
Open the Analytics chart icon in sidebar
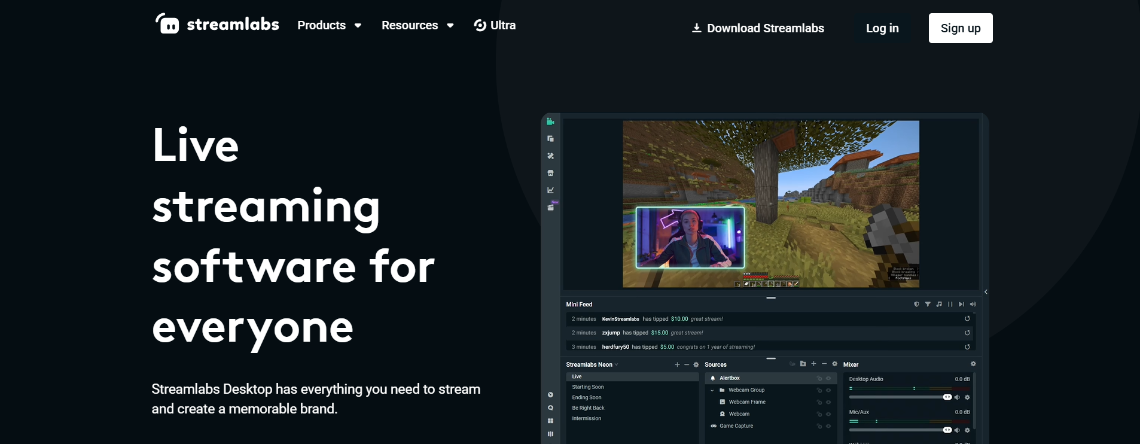550,190
